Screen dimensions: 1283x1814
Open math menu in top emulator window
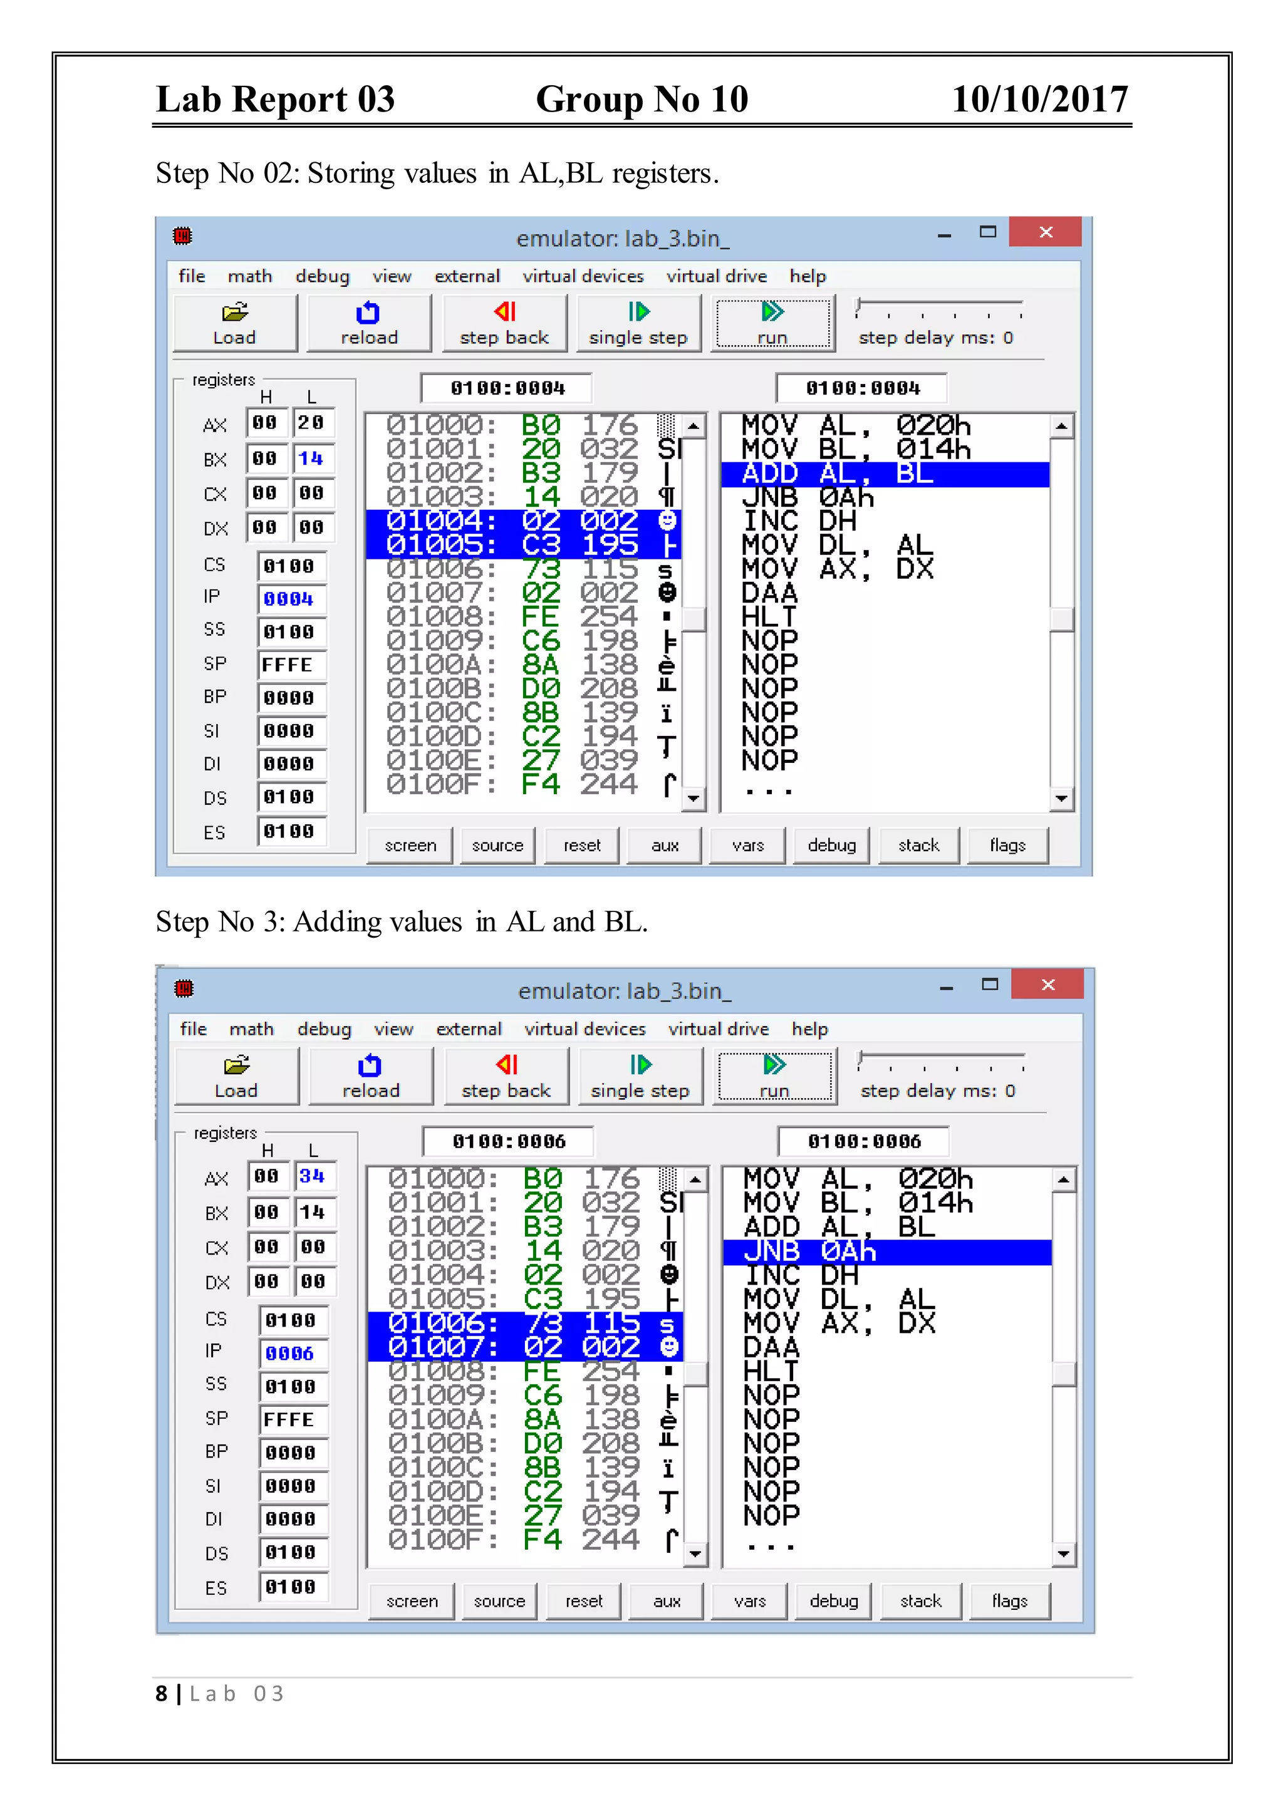250,276
